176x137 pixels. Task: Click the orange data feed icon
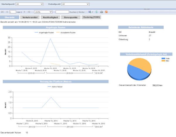coord(106,12)
